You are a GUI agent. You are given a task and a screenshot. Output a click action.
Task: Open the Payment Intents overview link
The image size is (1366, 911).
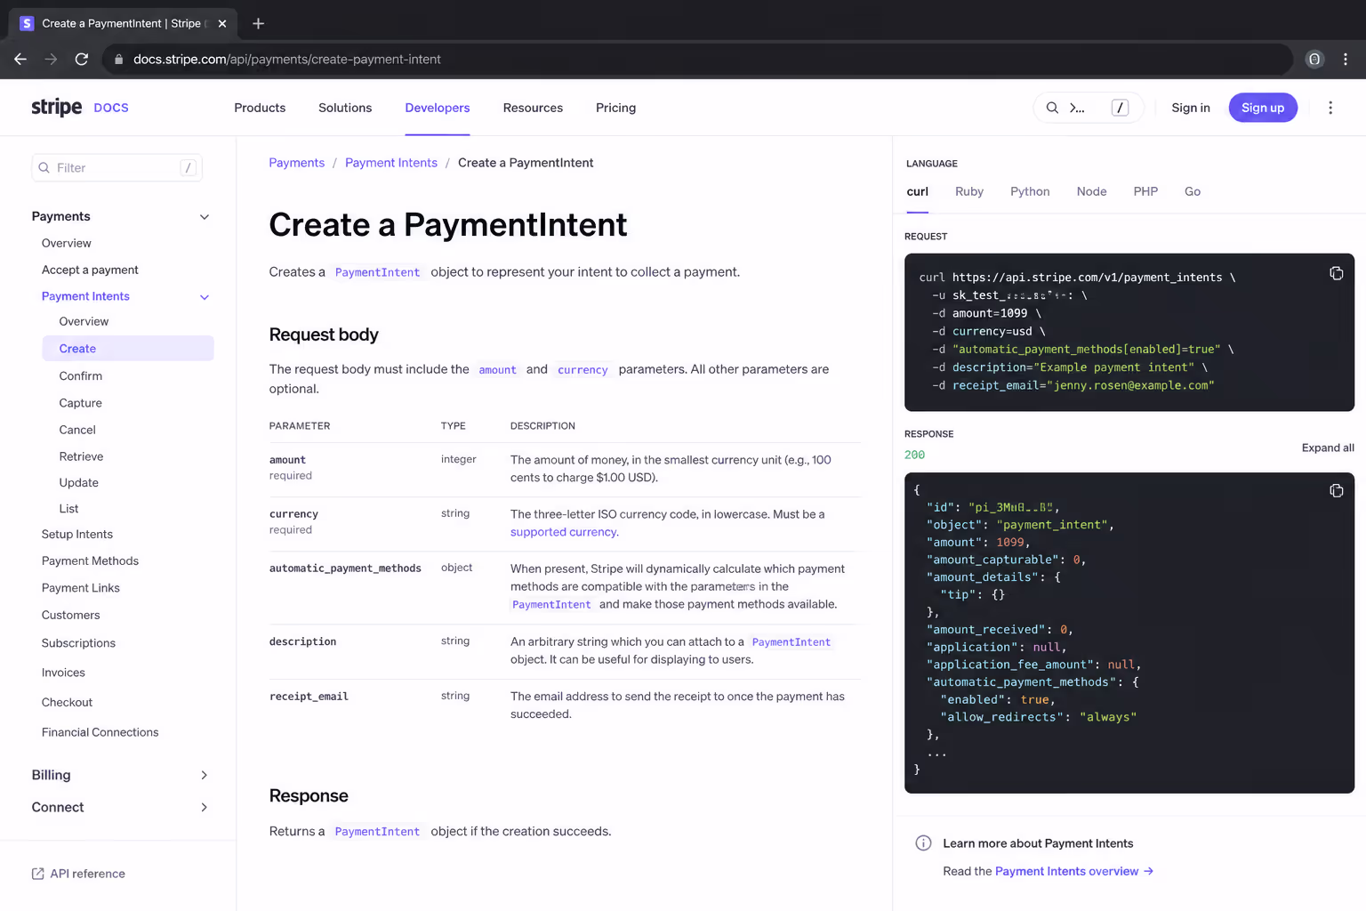click(x=1074, y=871)
